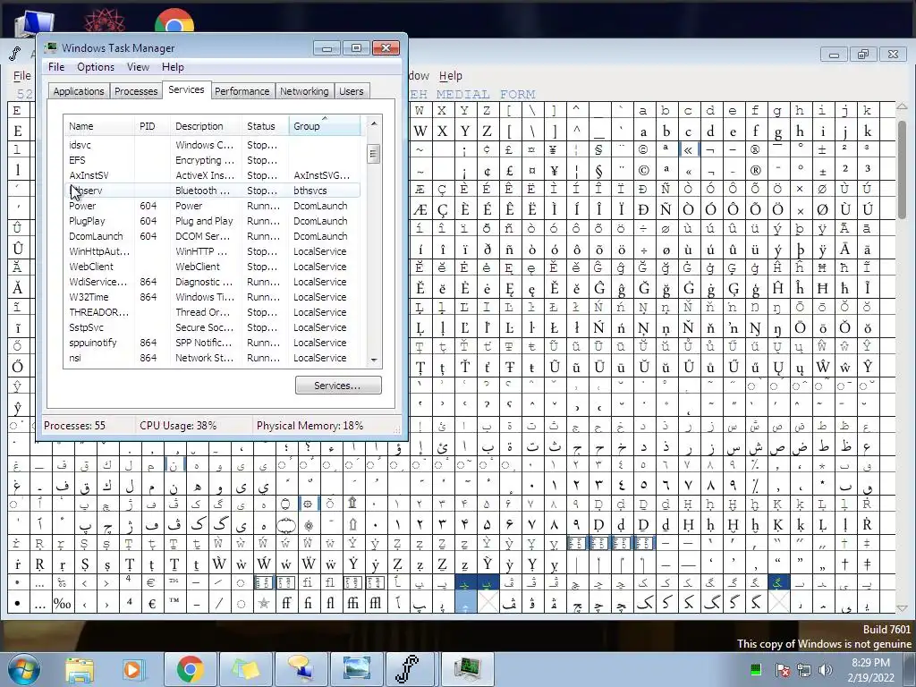Screen dimensions: 916x687
Task: Sort services by PID column header
Action: click(152, 126)
